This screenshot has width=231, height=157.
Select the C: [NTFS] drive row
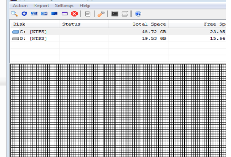click(118, 32)
